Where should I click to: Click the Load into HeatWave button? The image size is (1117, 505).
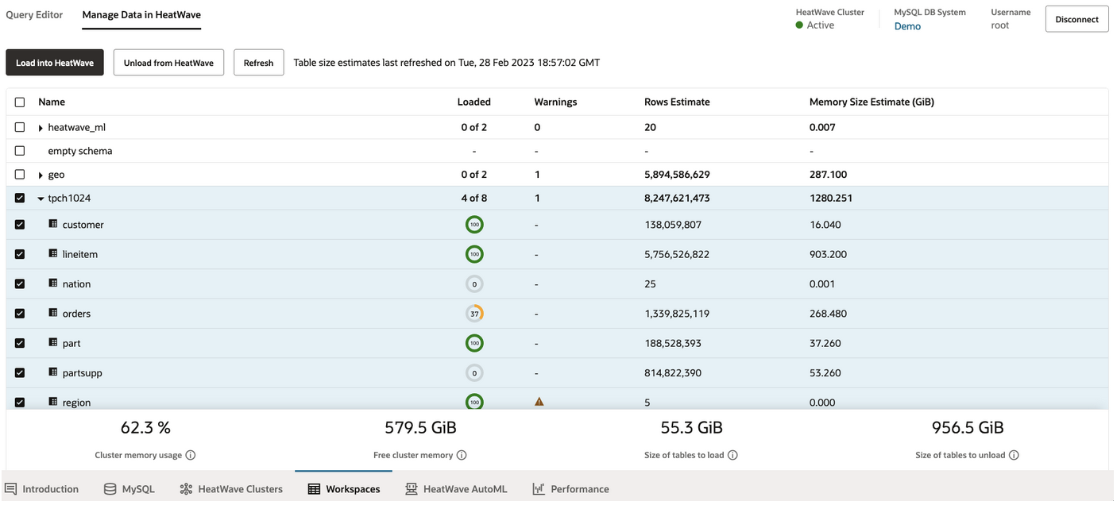click(x=55, y=63)
